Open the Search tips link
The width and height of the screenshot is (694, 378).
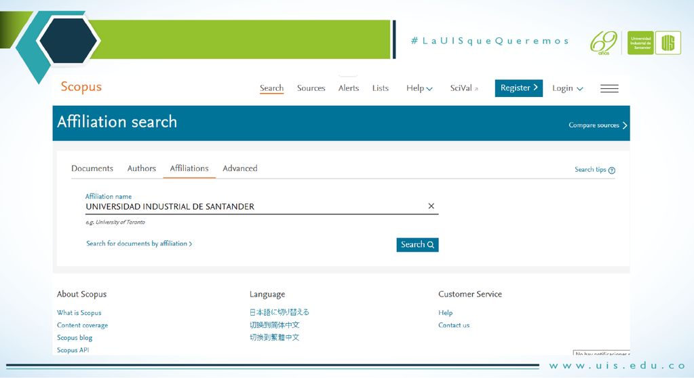pos(590,170)
